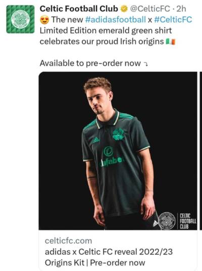This screenshot has width=202, height=271.
Task: Open the Celtic FC profile avatar
Action: coord(20,19)
